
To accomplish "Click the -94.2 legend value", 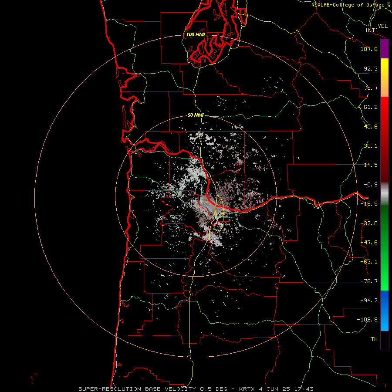I will click(369, 301).
